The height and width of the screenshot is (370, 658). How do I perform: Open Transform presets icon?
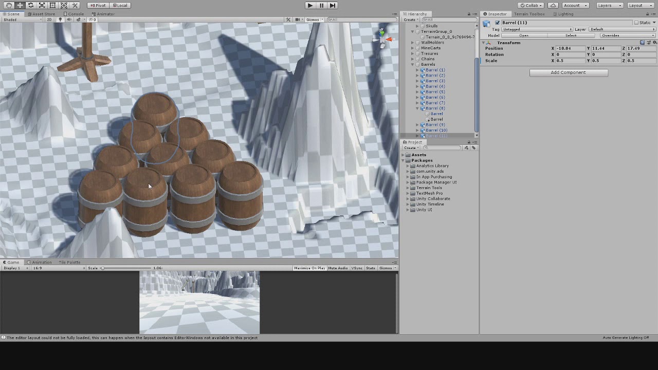click(648, 43)
